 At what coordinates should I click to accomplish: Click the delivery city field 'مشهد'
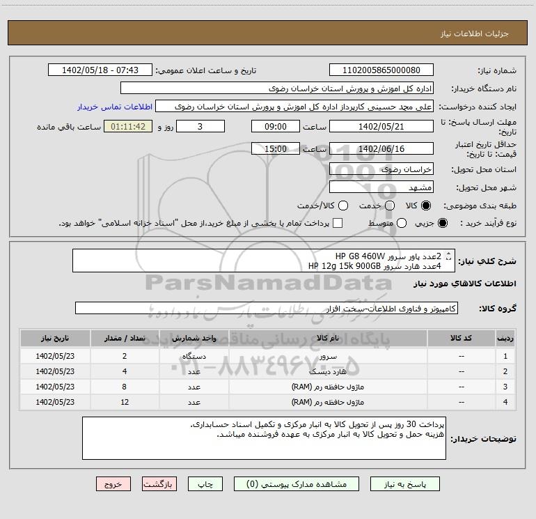pos(381,187)
